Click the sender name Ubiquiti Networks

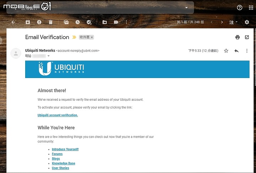(40, 50)
